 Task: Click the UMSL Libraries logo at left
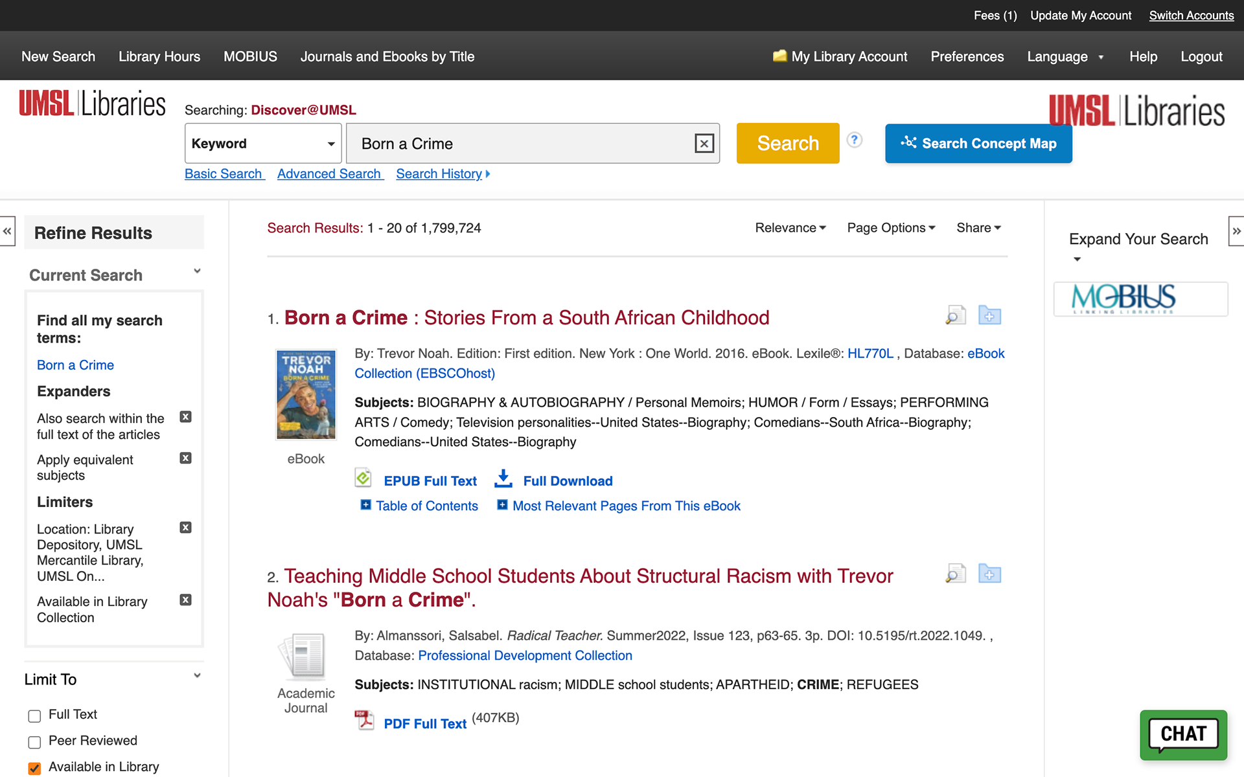(92, 104)
